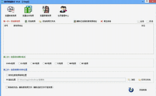
Task: Enable 转换成功后删除原视频文件 checkbox
Action: [x=7, y=87]
